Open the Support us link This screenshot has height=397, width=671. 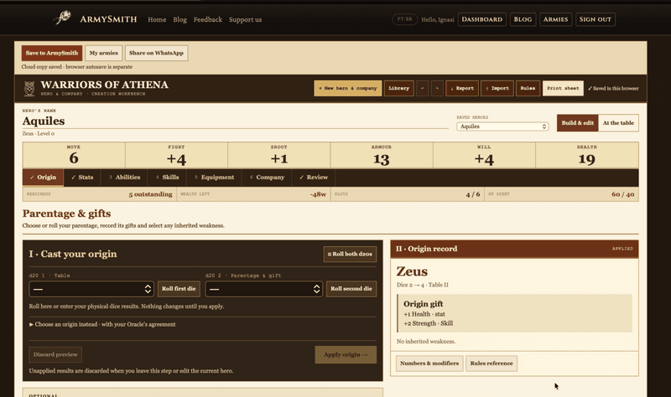coord(245,19)
